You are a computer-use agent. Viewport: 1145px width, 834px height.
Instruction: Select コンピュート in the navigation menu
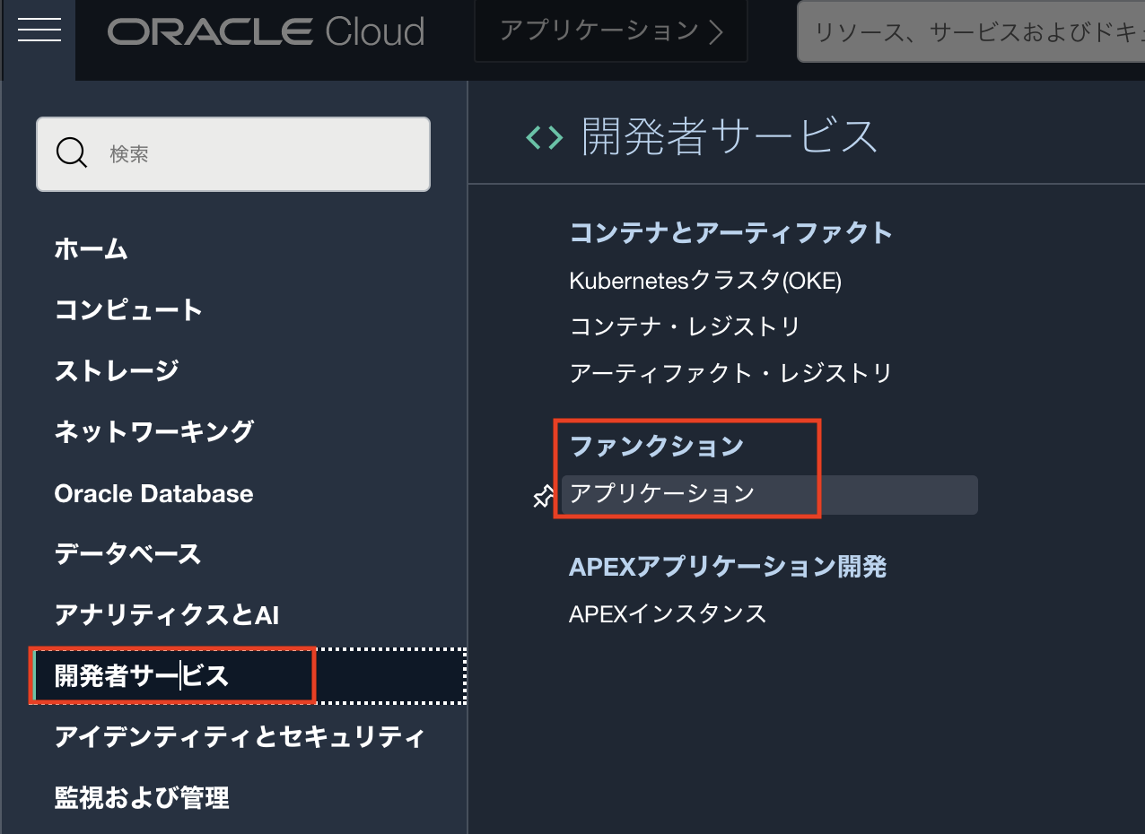click(x=128, y=309)
